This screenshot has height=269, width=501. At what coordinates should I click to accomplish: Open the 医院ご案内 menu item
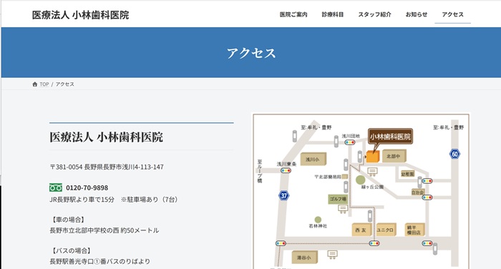click(293, 15)
